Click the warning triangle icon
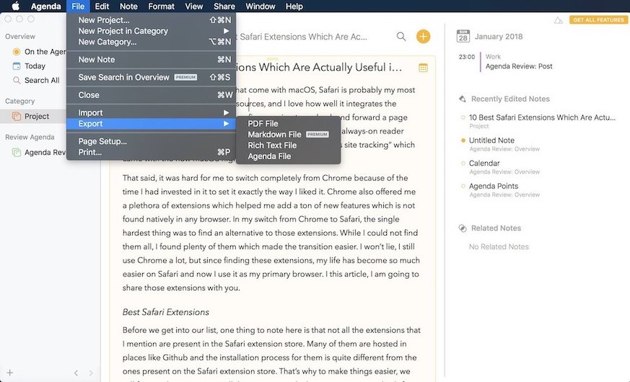The width and height of the screenshot is (630, 382). coord(558,20)
